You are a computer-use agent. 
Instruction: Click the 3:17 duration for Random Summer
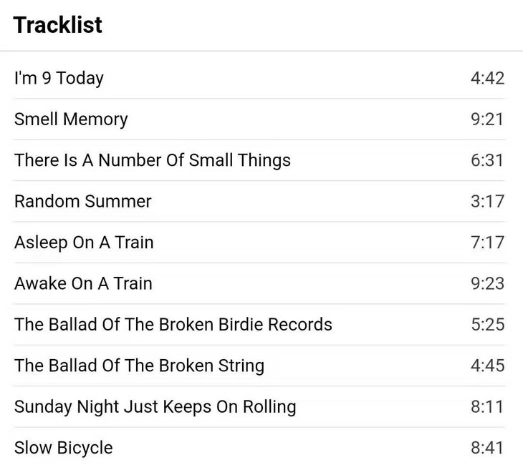point(487,201)
